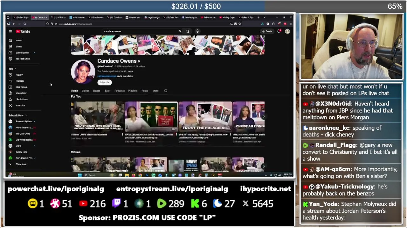Open options menu for Finkelstein video
The image size is (407, 228).
[123, 135]
